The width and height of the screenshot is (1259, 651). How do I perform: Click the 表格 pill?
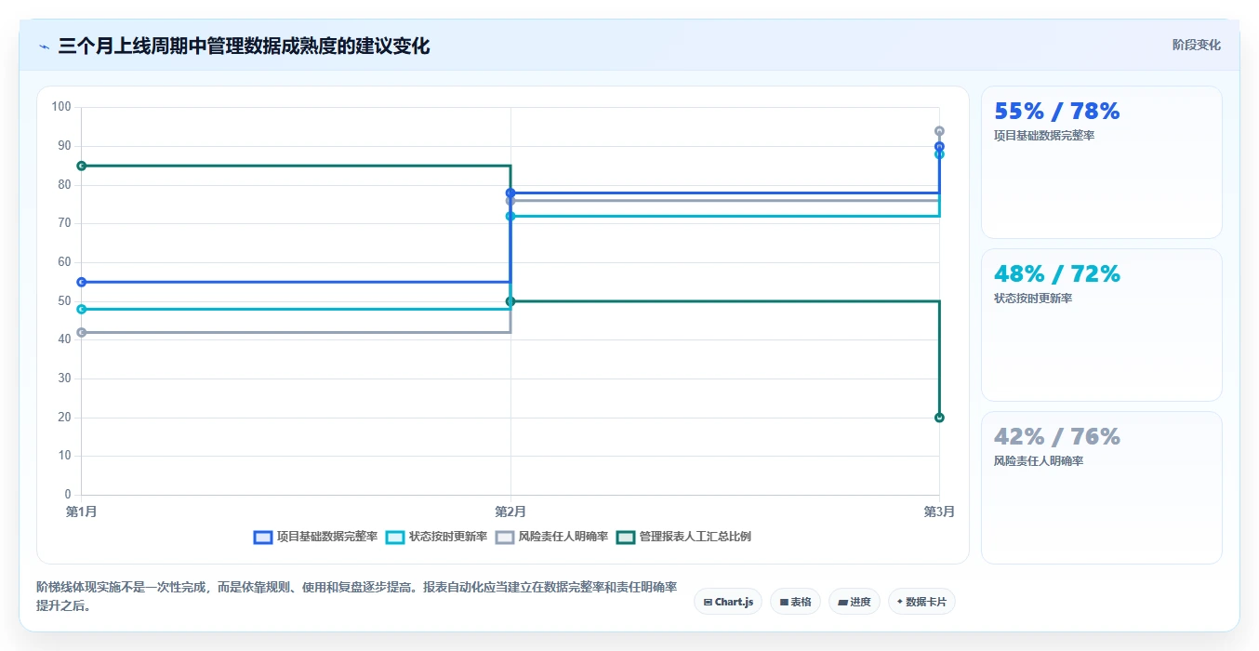795,602
